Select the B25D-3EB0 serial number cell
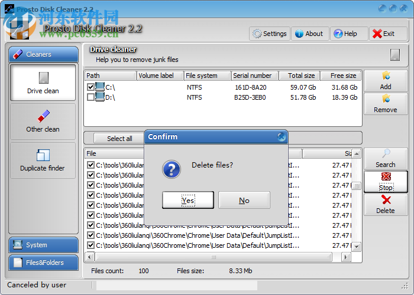 (250, 97)
